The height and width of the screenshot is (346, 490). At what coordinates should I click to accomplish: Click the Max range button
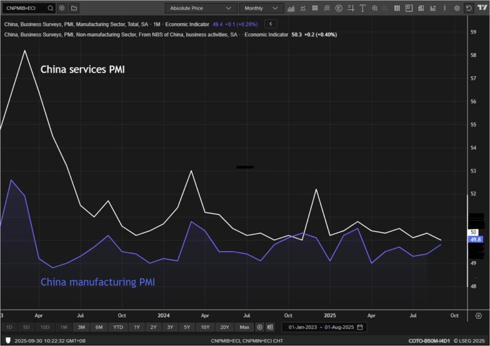pos(244,327)
